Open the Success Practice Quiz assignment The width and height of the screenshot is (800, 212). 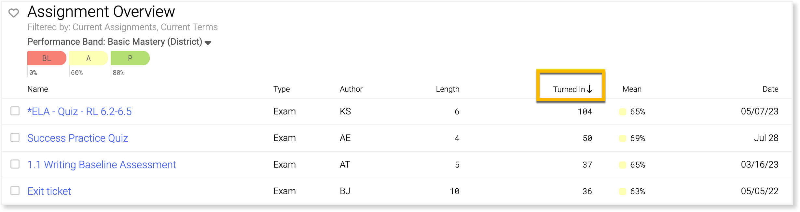click(77, 138)
